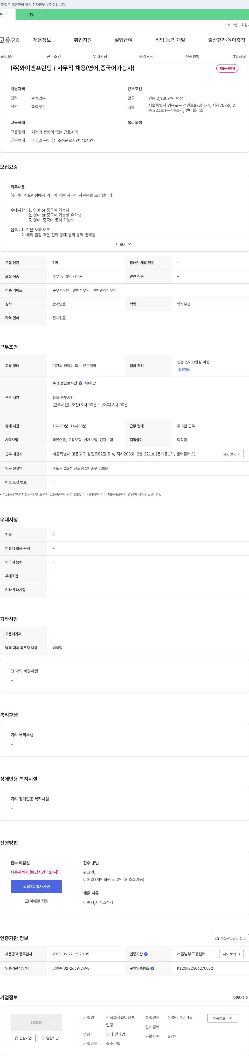Jump to the 기업정보 section tab
249x1056 pixels.
coord(239,57)
